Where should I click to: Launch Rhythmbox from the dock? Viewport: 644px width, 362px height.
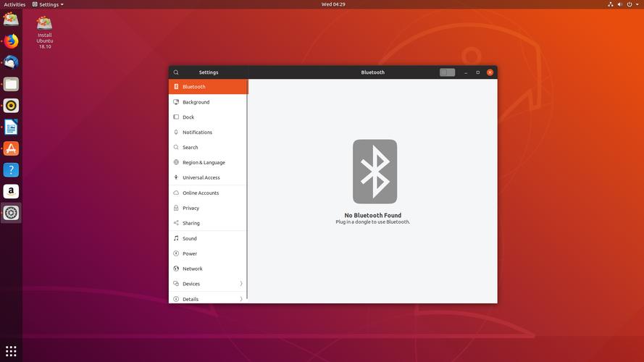click(11, 106)
